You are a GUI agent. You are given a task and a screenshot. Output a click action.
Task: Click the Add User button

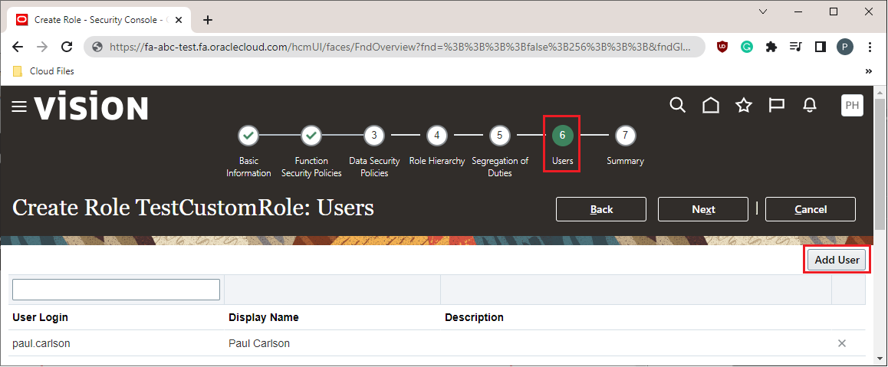tap(837, 260)
